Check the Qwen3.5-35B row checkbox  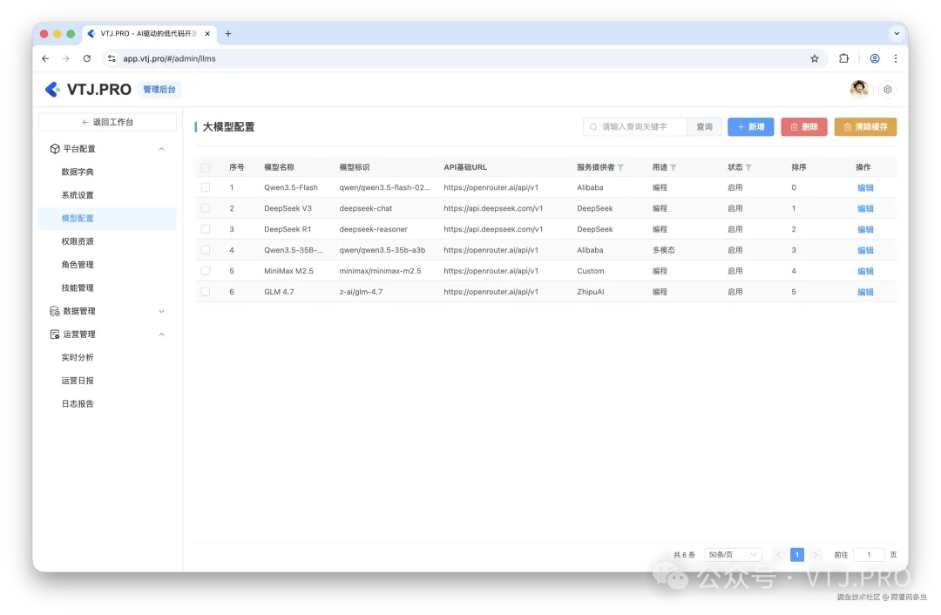[x=206, y=250]
